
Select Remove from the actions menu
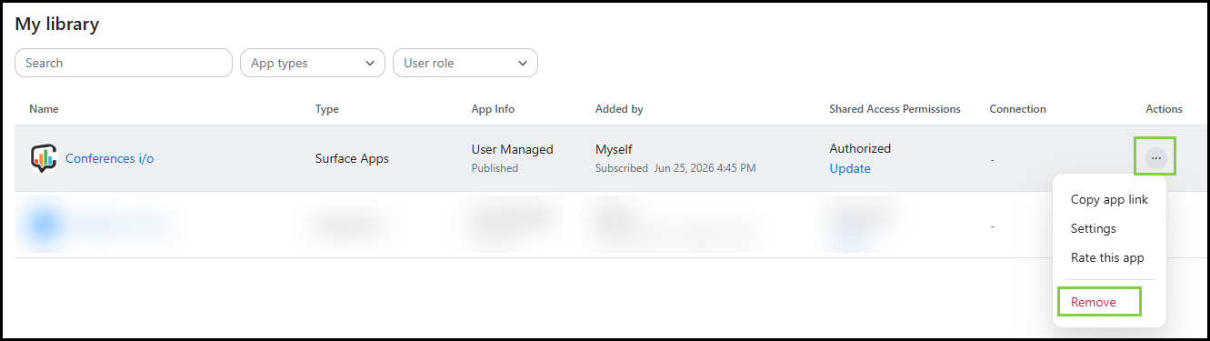point(1094,302)
